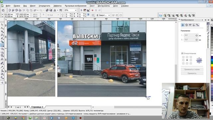Viewport: 213px width, 120px height.
Task: Select the top-center anchor point box
Action: 187,57
